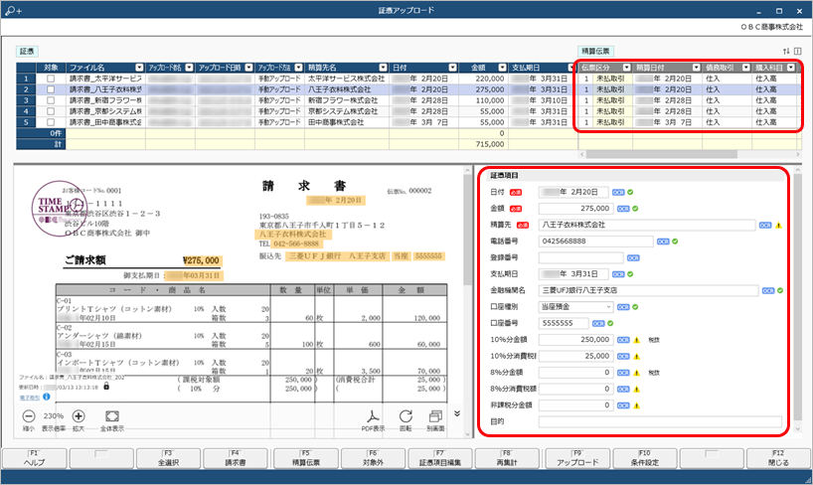Click F12 閉じる button

tap(778, 458)
